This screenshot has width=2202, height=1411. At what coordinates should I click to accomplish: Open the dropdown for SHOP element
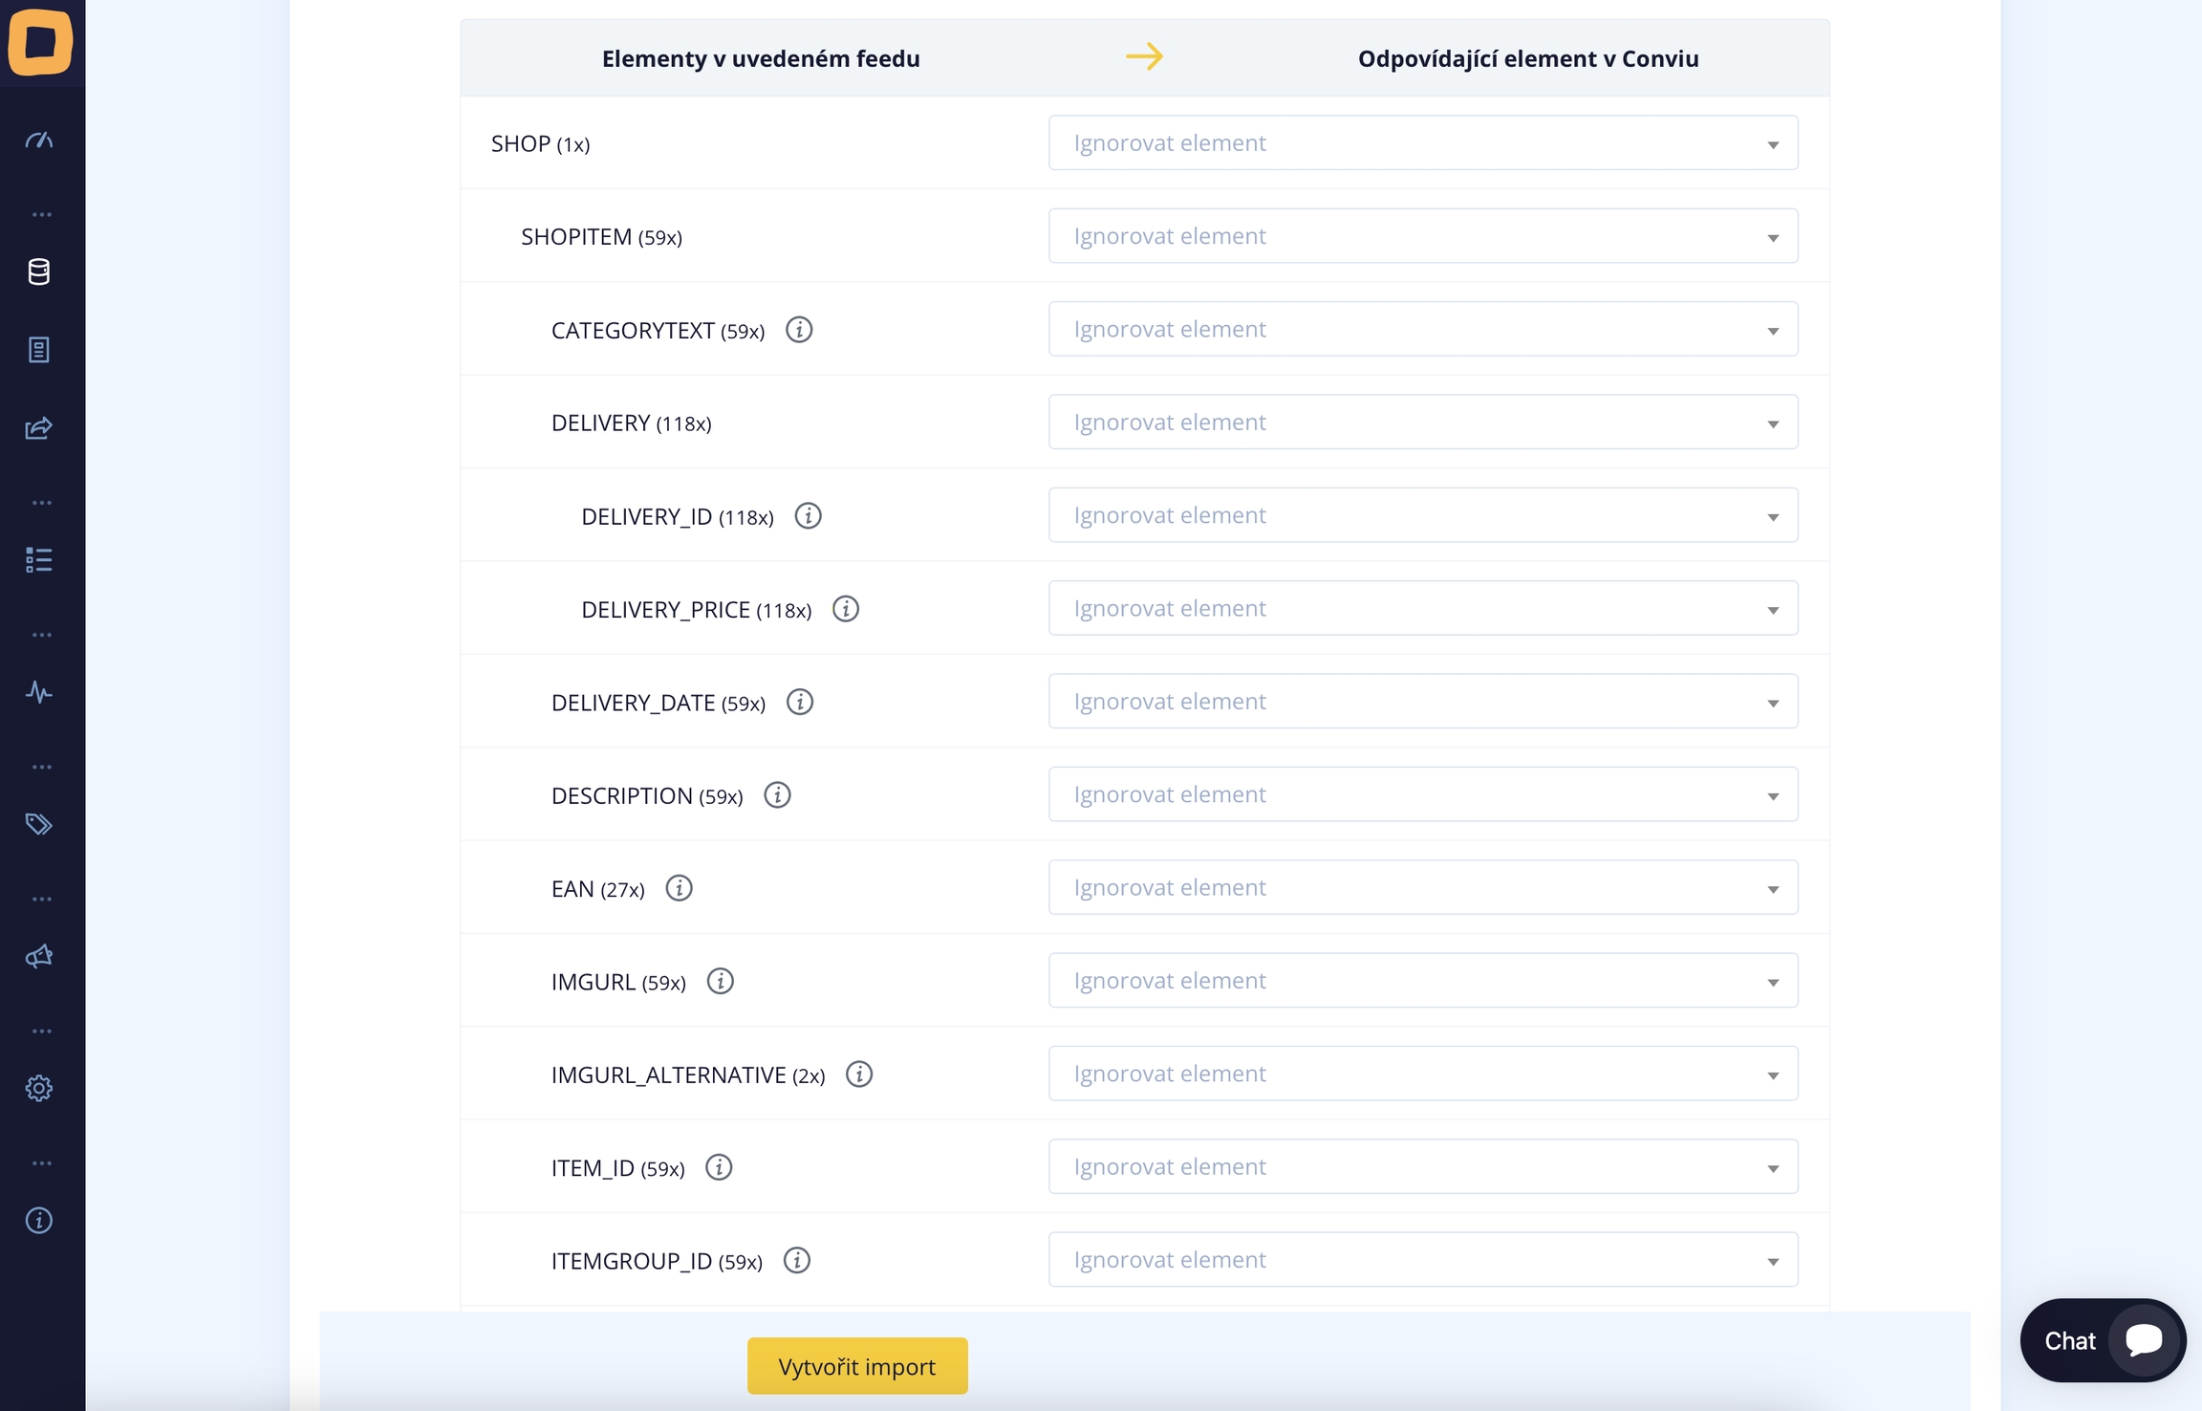[x=1422, y=143]
